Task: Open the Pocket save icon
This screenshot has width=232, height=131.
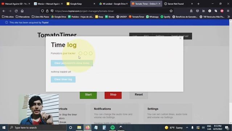Action: [x=197, y=11]
